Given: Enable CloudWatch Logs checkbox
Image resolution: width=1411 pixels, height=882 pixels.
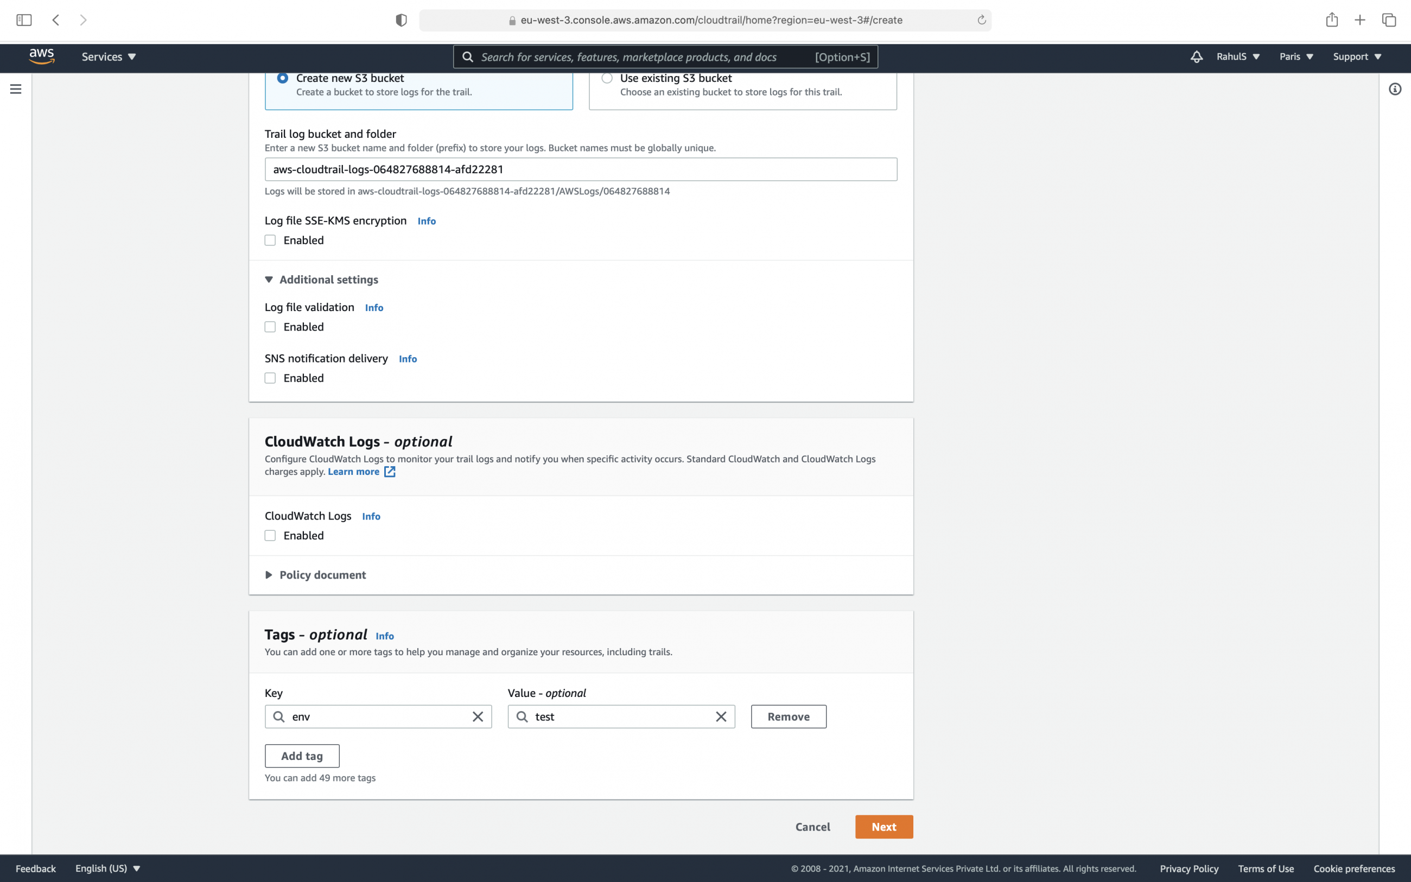Looking at the screenshot, I should (x=270, y=536).
